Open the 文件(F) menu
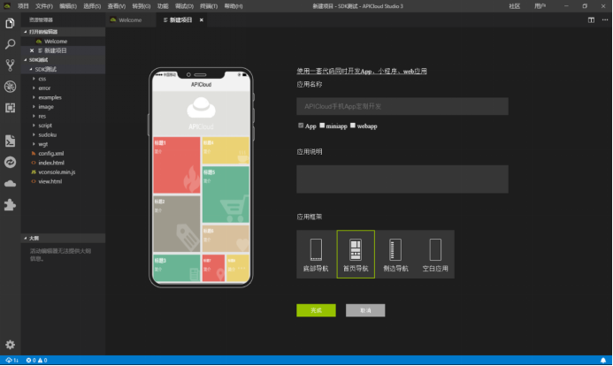This screenshot has height=366, width=613. click(43, 5)
